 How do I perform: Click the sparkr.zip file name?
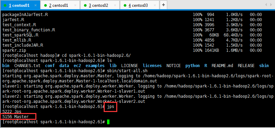(14, 50)
